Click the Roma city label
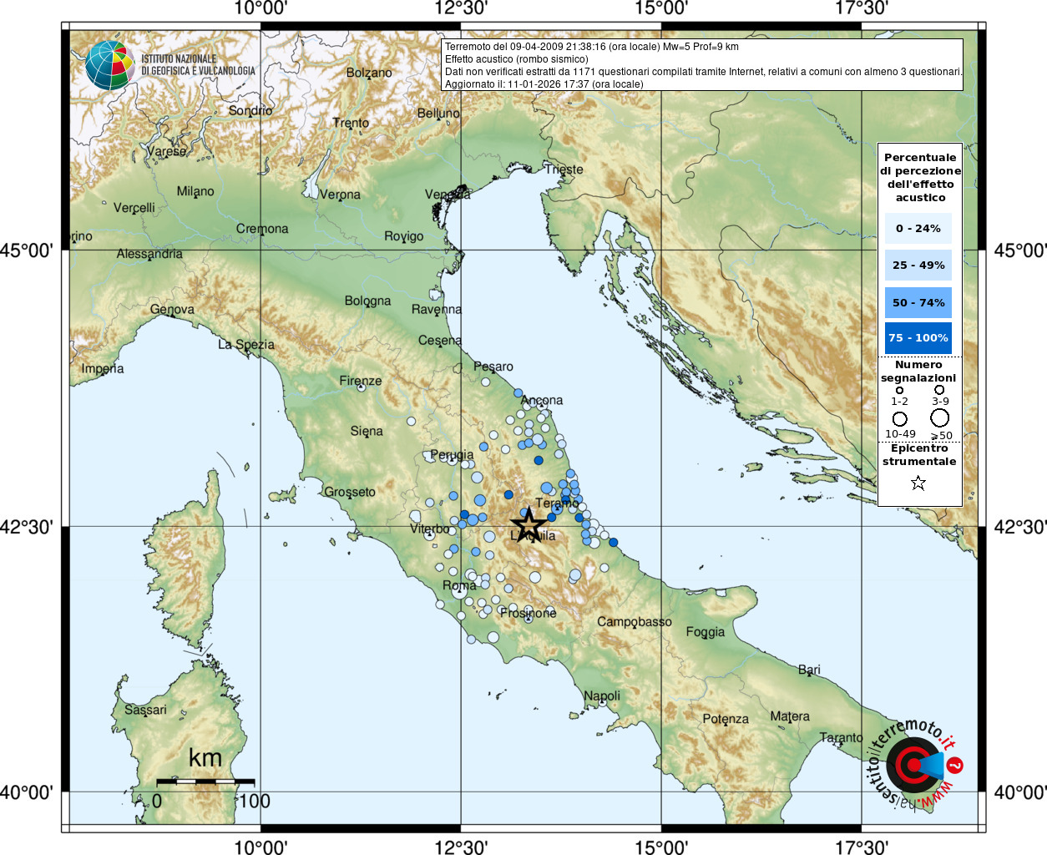Image resolution: width=1047 pixels, height=855 pixels. point(459,585)
